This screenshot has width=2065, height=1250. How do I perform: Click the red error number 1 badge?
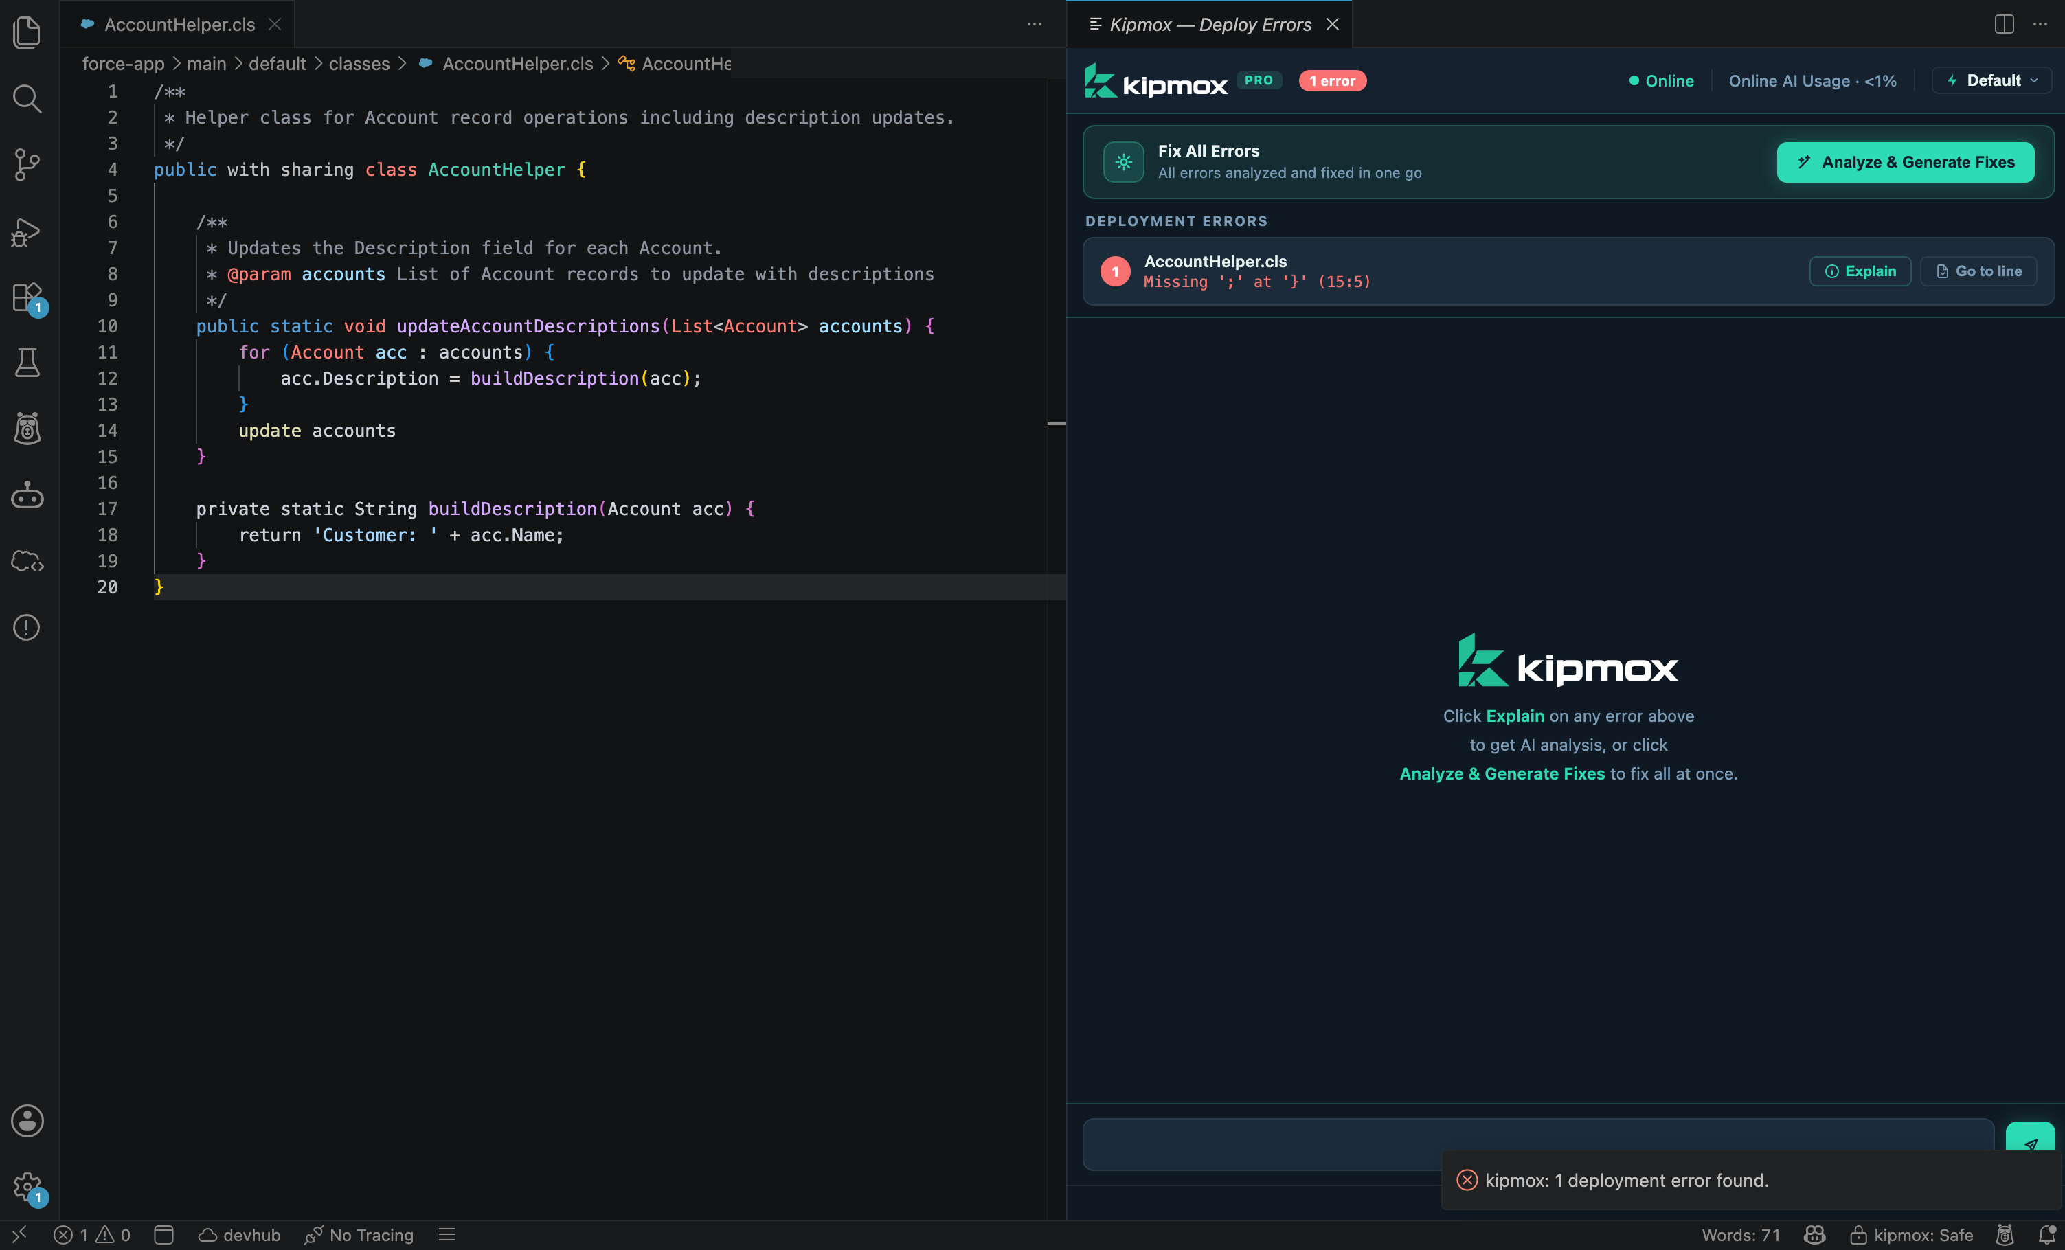tap(1115, 271)
